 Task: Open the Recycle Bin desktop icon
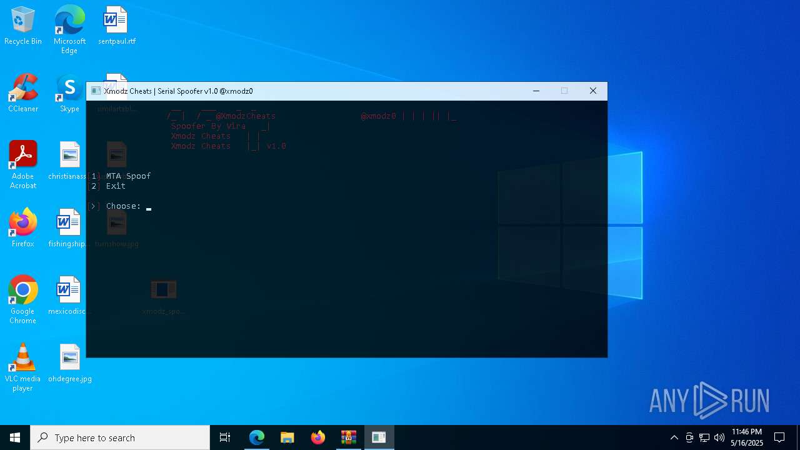23,26
